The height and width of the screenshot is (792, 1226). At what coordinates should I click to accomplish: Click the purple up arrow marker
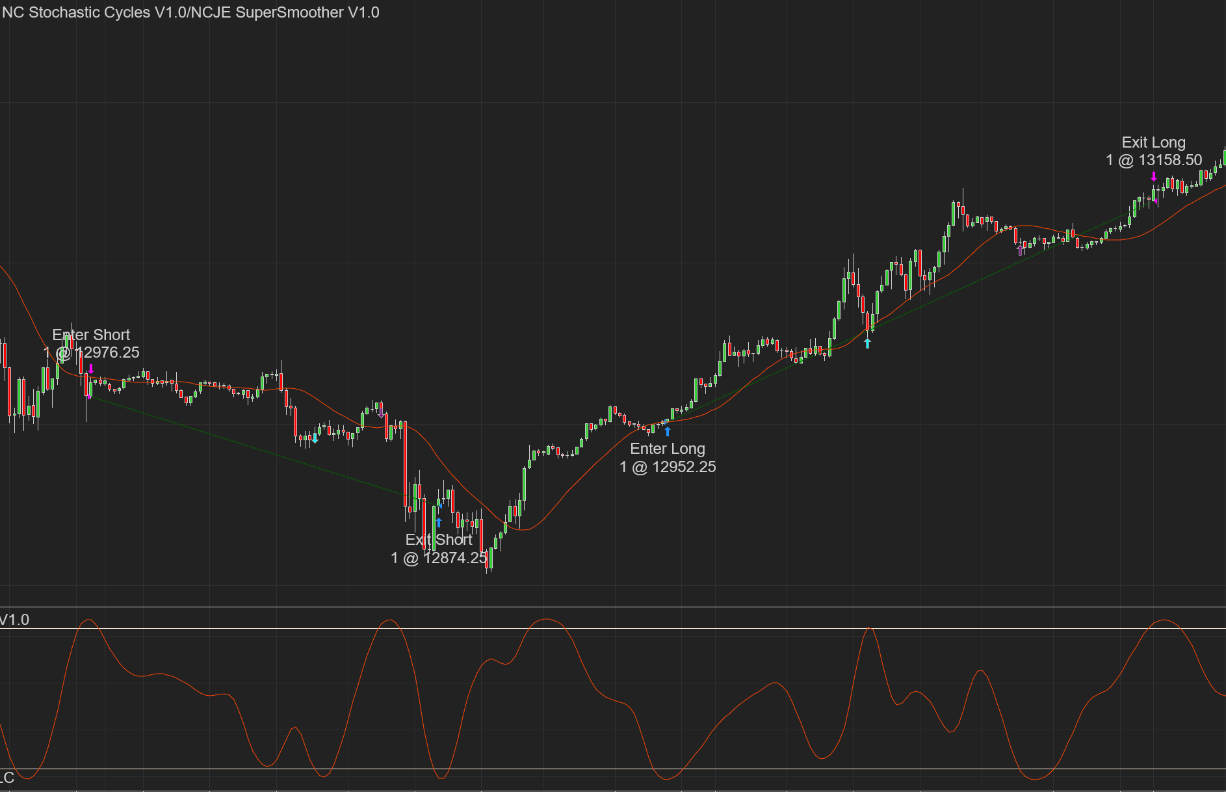1020,250
